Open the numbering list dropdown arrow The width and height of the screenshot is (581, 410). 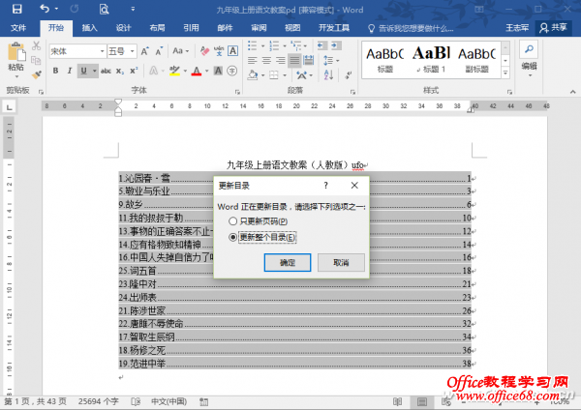(284, 45)
